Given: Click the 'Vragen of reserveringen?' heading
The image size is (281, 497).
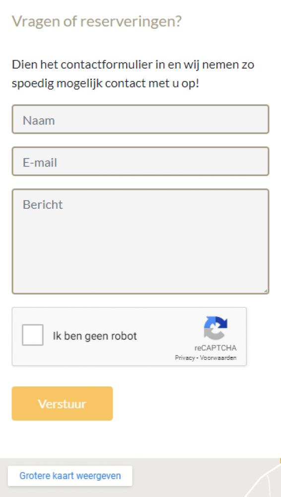Looking at the screenshot, I should click(x=97, y=21).
